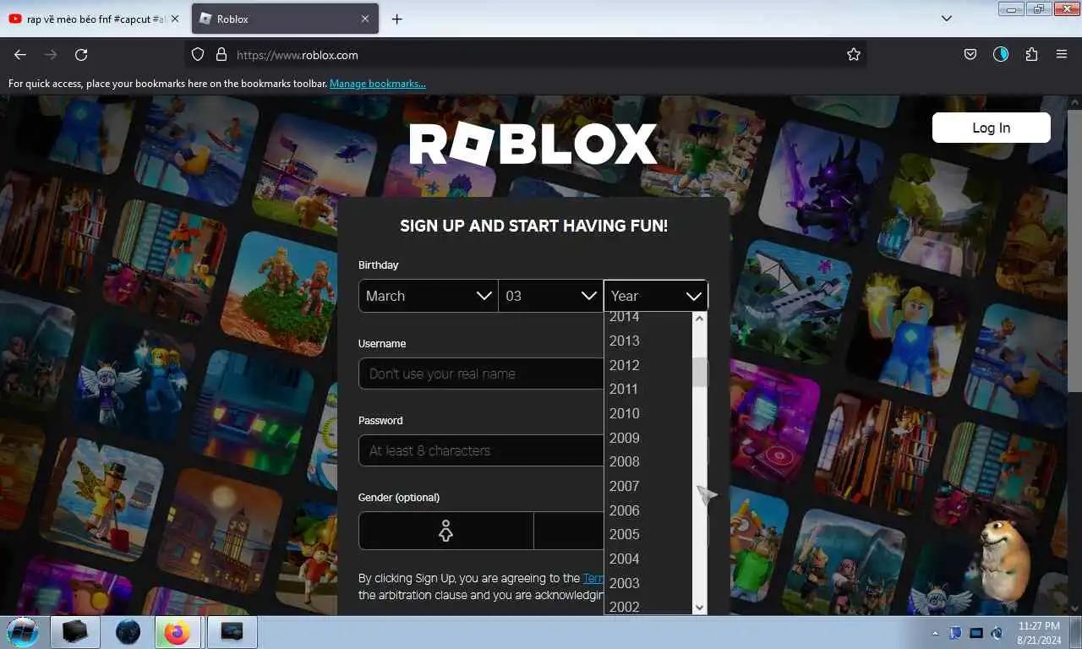Choose 2005 from the year list
This screenshot has height=649, width=1082.
(x=648, y=534)
